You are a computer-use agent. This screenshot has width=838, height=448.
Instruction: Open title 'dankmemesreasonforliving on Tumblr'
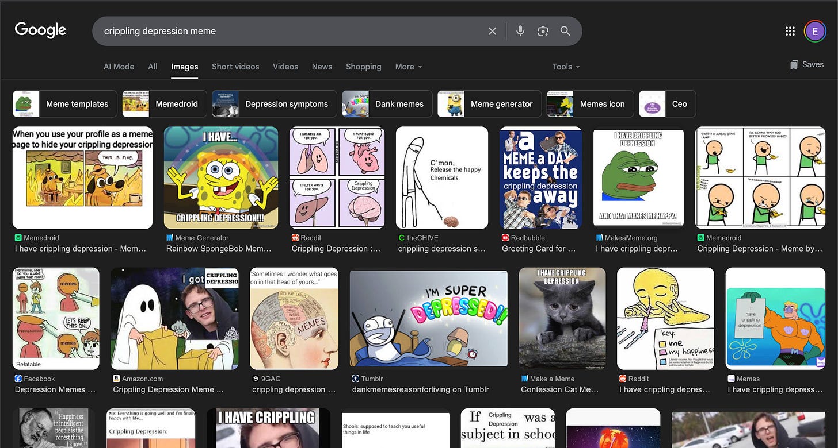coord(421,389)
